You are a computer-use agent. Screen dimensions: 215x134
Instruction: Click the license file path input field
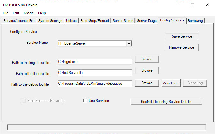(95, 73)
